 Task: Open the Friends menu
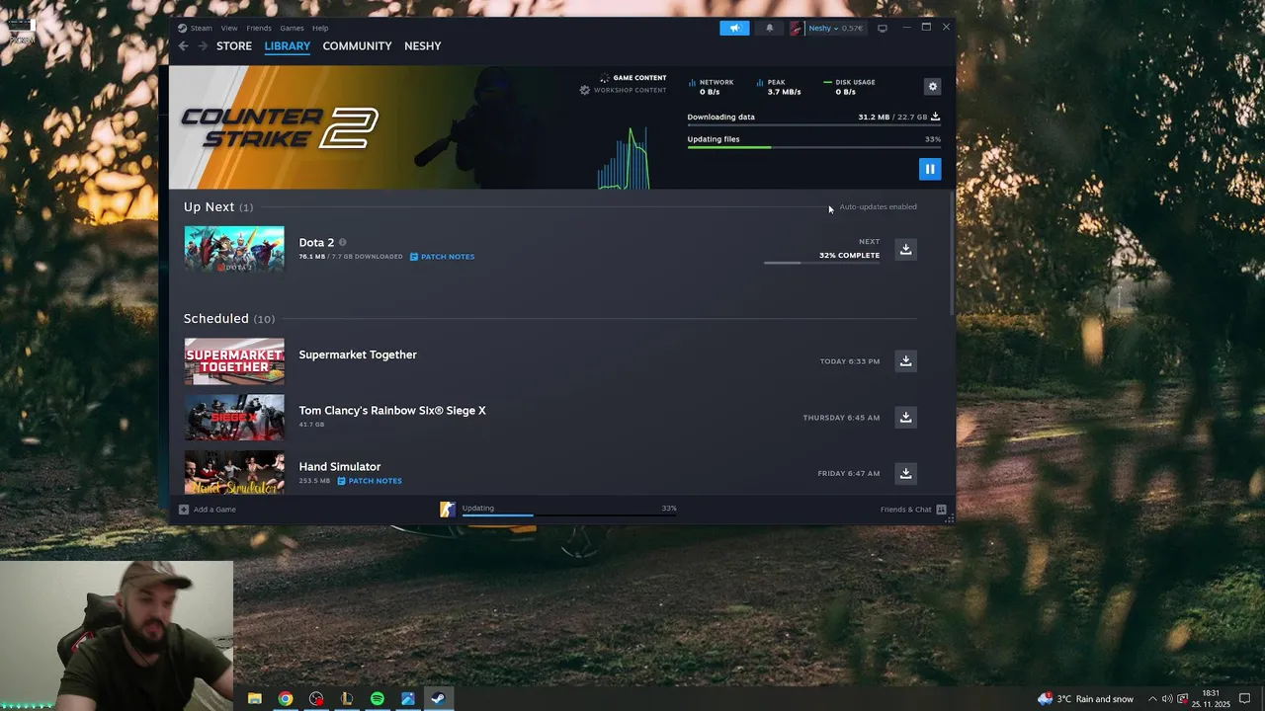(x=259, y=28)
